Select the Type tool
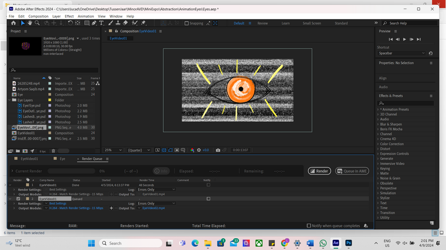This screenshot has height=250, width=446. coord(101,23)
